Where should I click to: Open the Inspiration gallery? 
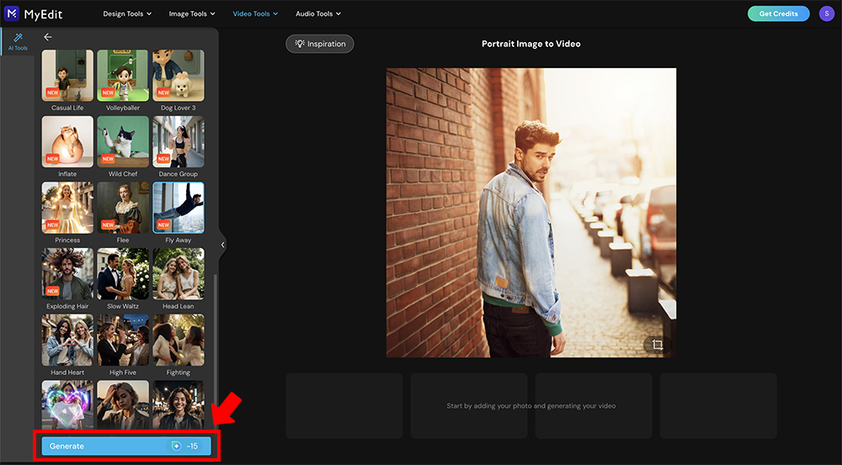319,44
